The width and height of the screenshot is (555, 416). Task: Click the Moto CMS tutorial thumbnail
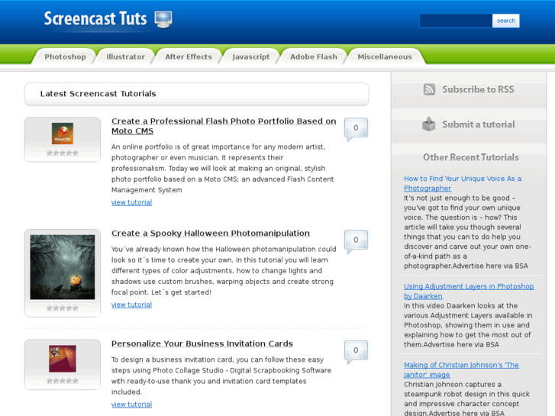click(63, 133)
